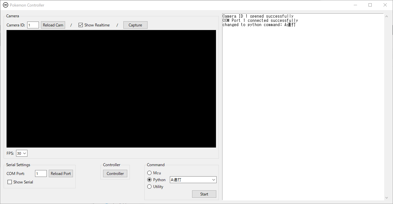Select the Mcu command mode

(149, 173)
